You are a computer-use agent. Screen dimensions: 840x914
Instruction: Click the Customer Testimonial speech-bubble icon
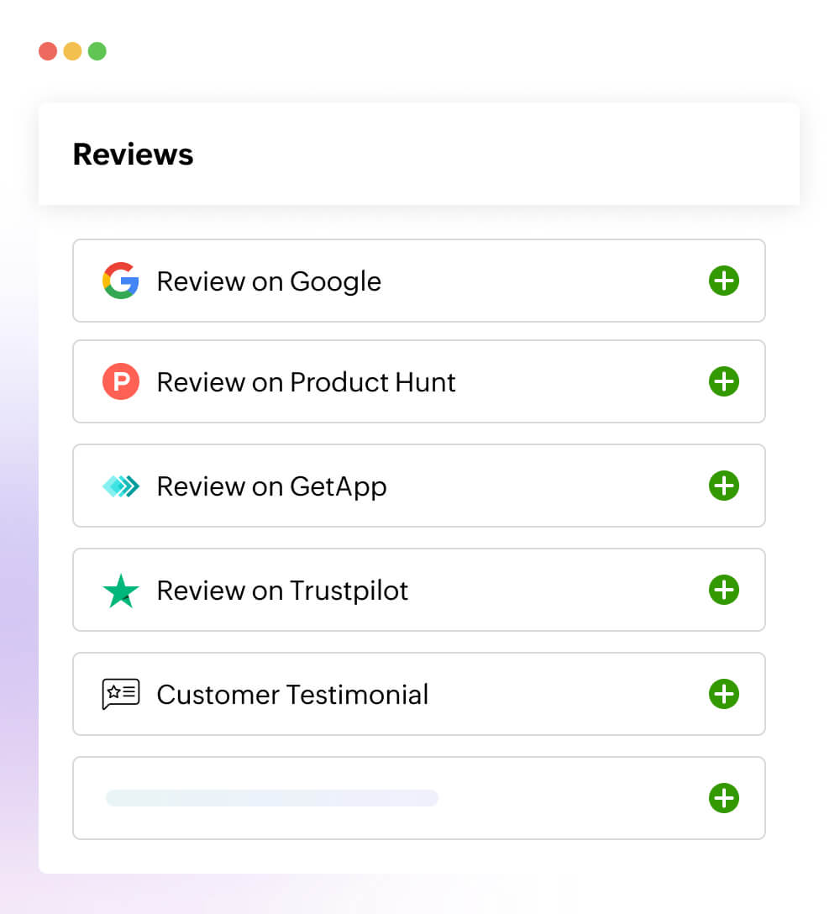tap(120, 694)
